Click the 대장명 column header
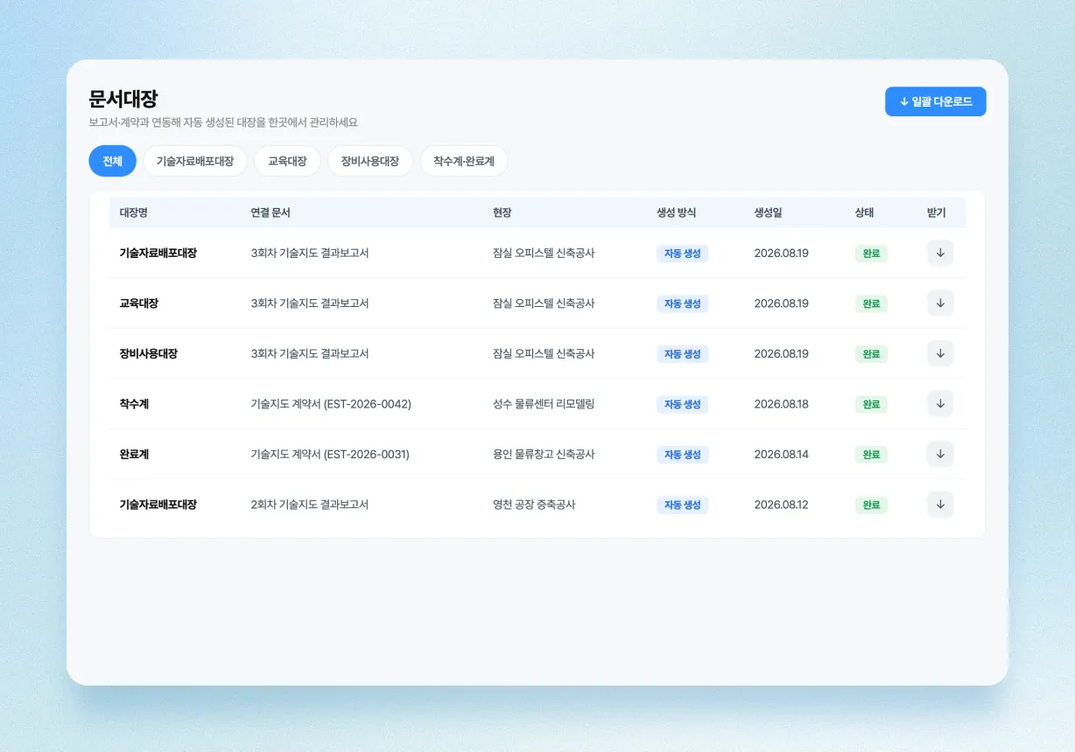 point(134,212)
